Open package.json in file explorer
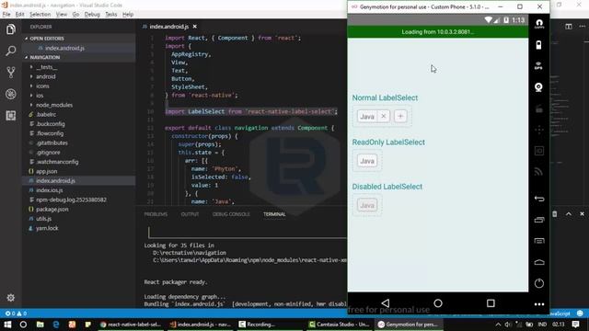589x331 pixels. [52, 209]
